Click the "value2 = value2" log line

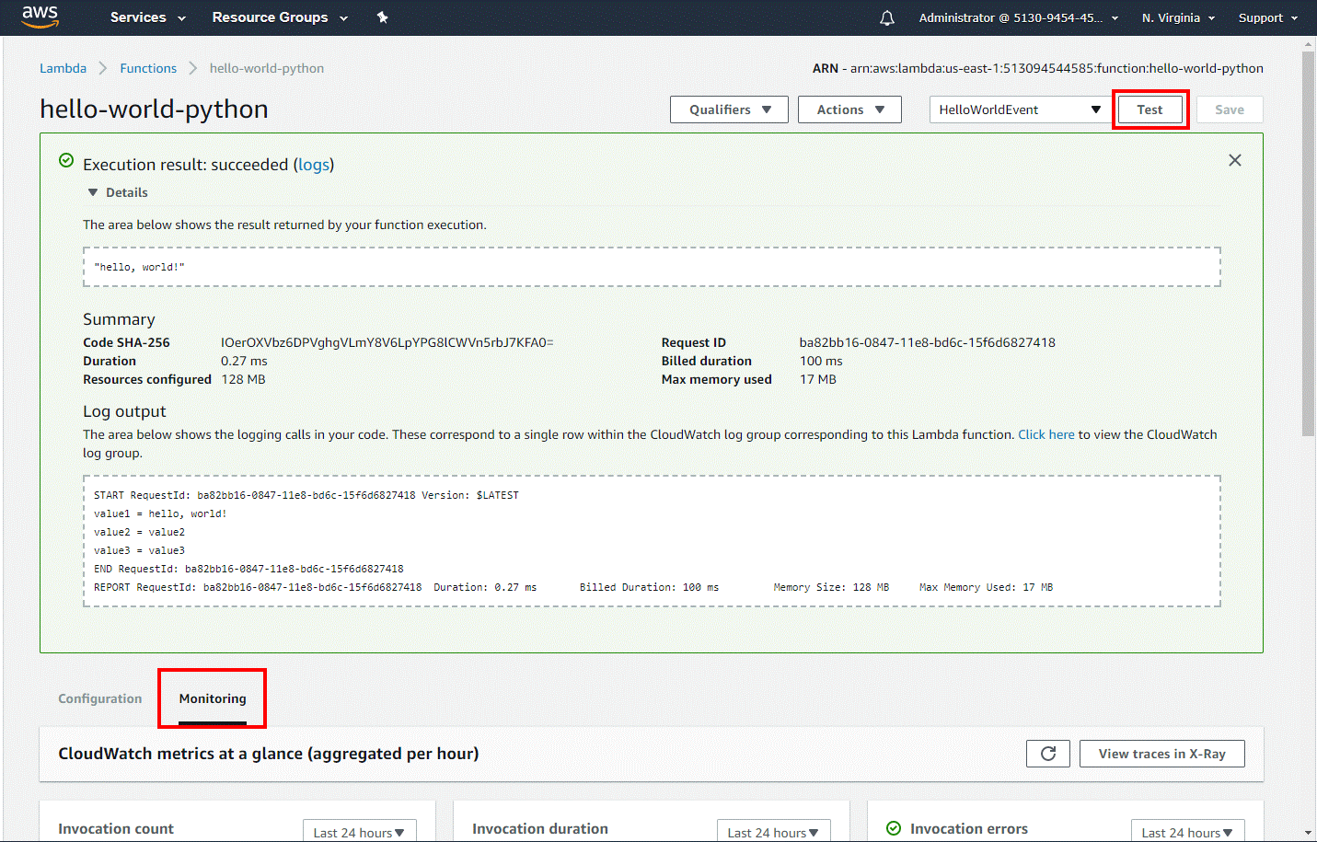pyautogui.click(x=139, y=532)
